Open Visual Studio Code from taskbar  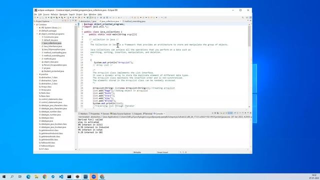pos(61,176)
